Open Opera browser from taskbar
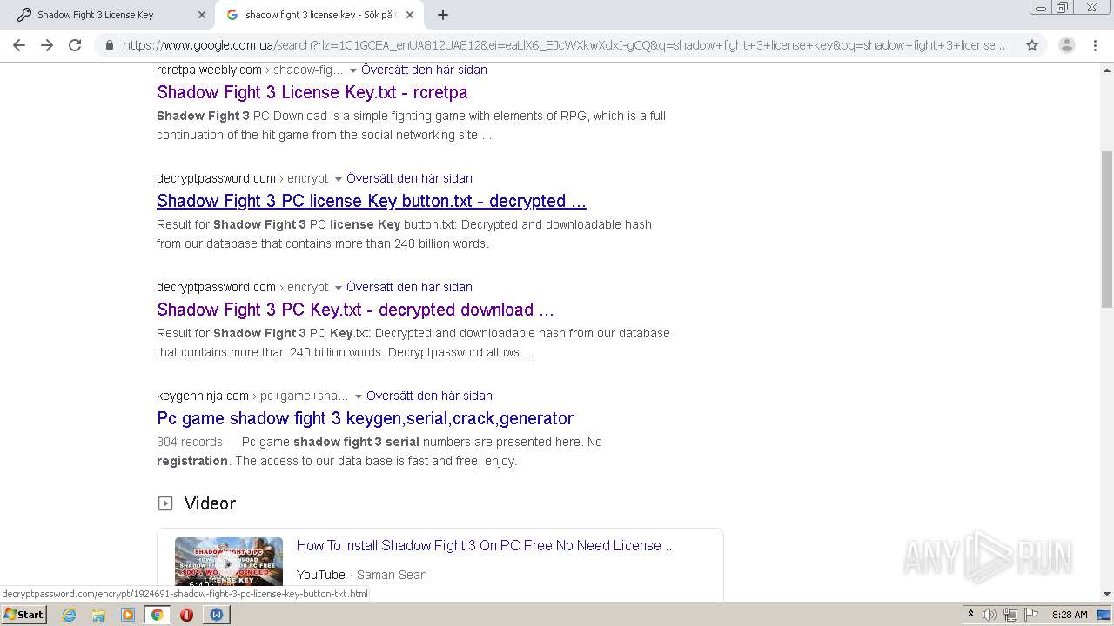 pos(186,615)
